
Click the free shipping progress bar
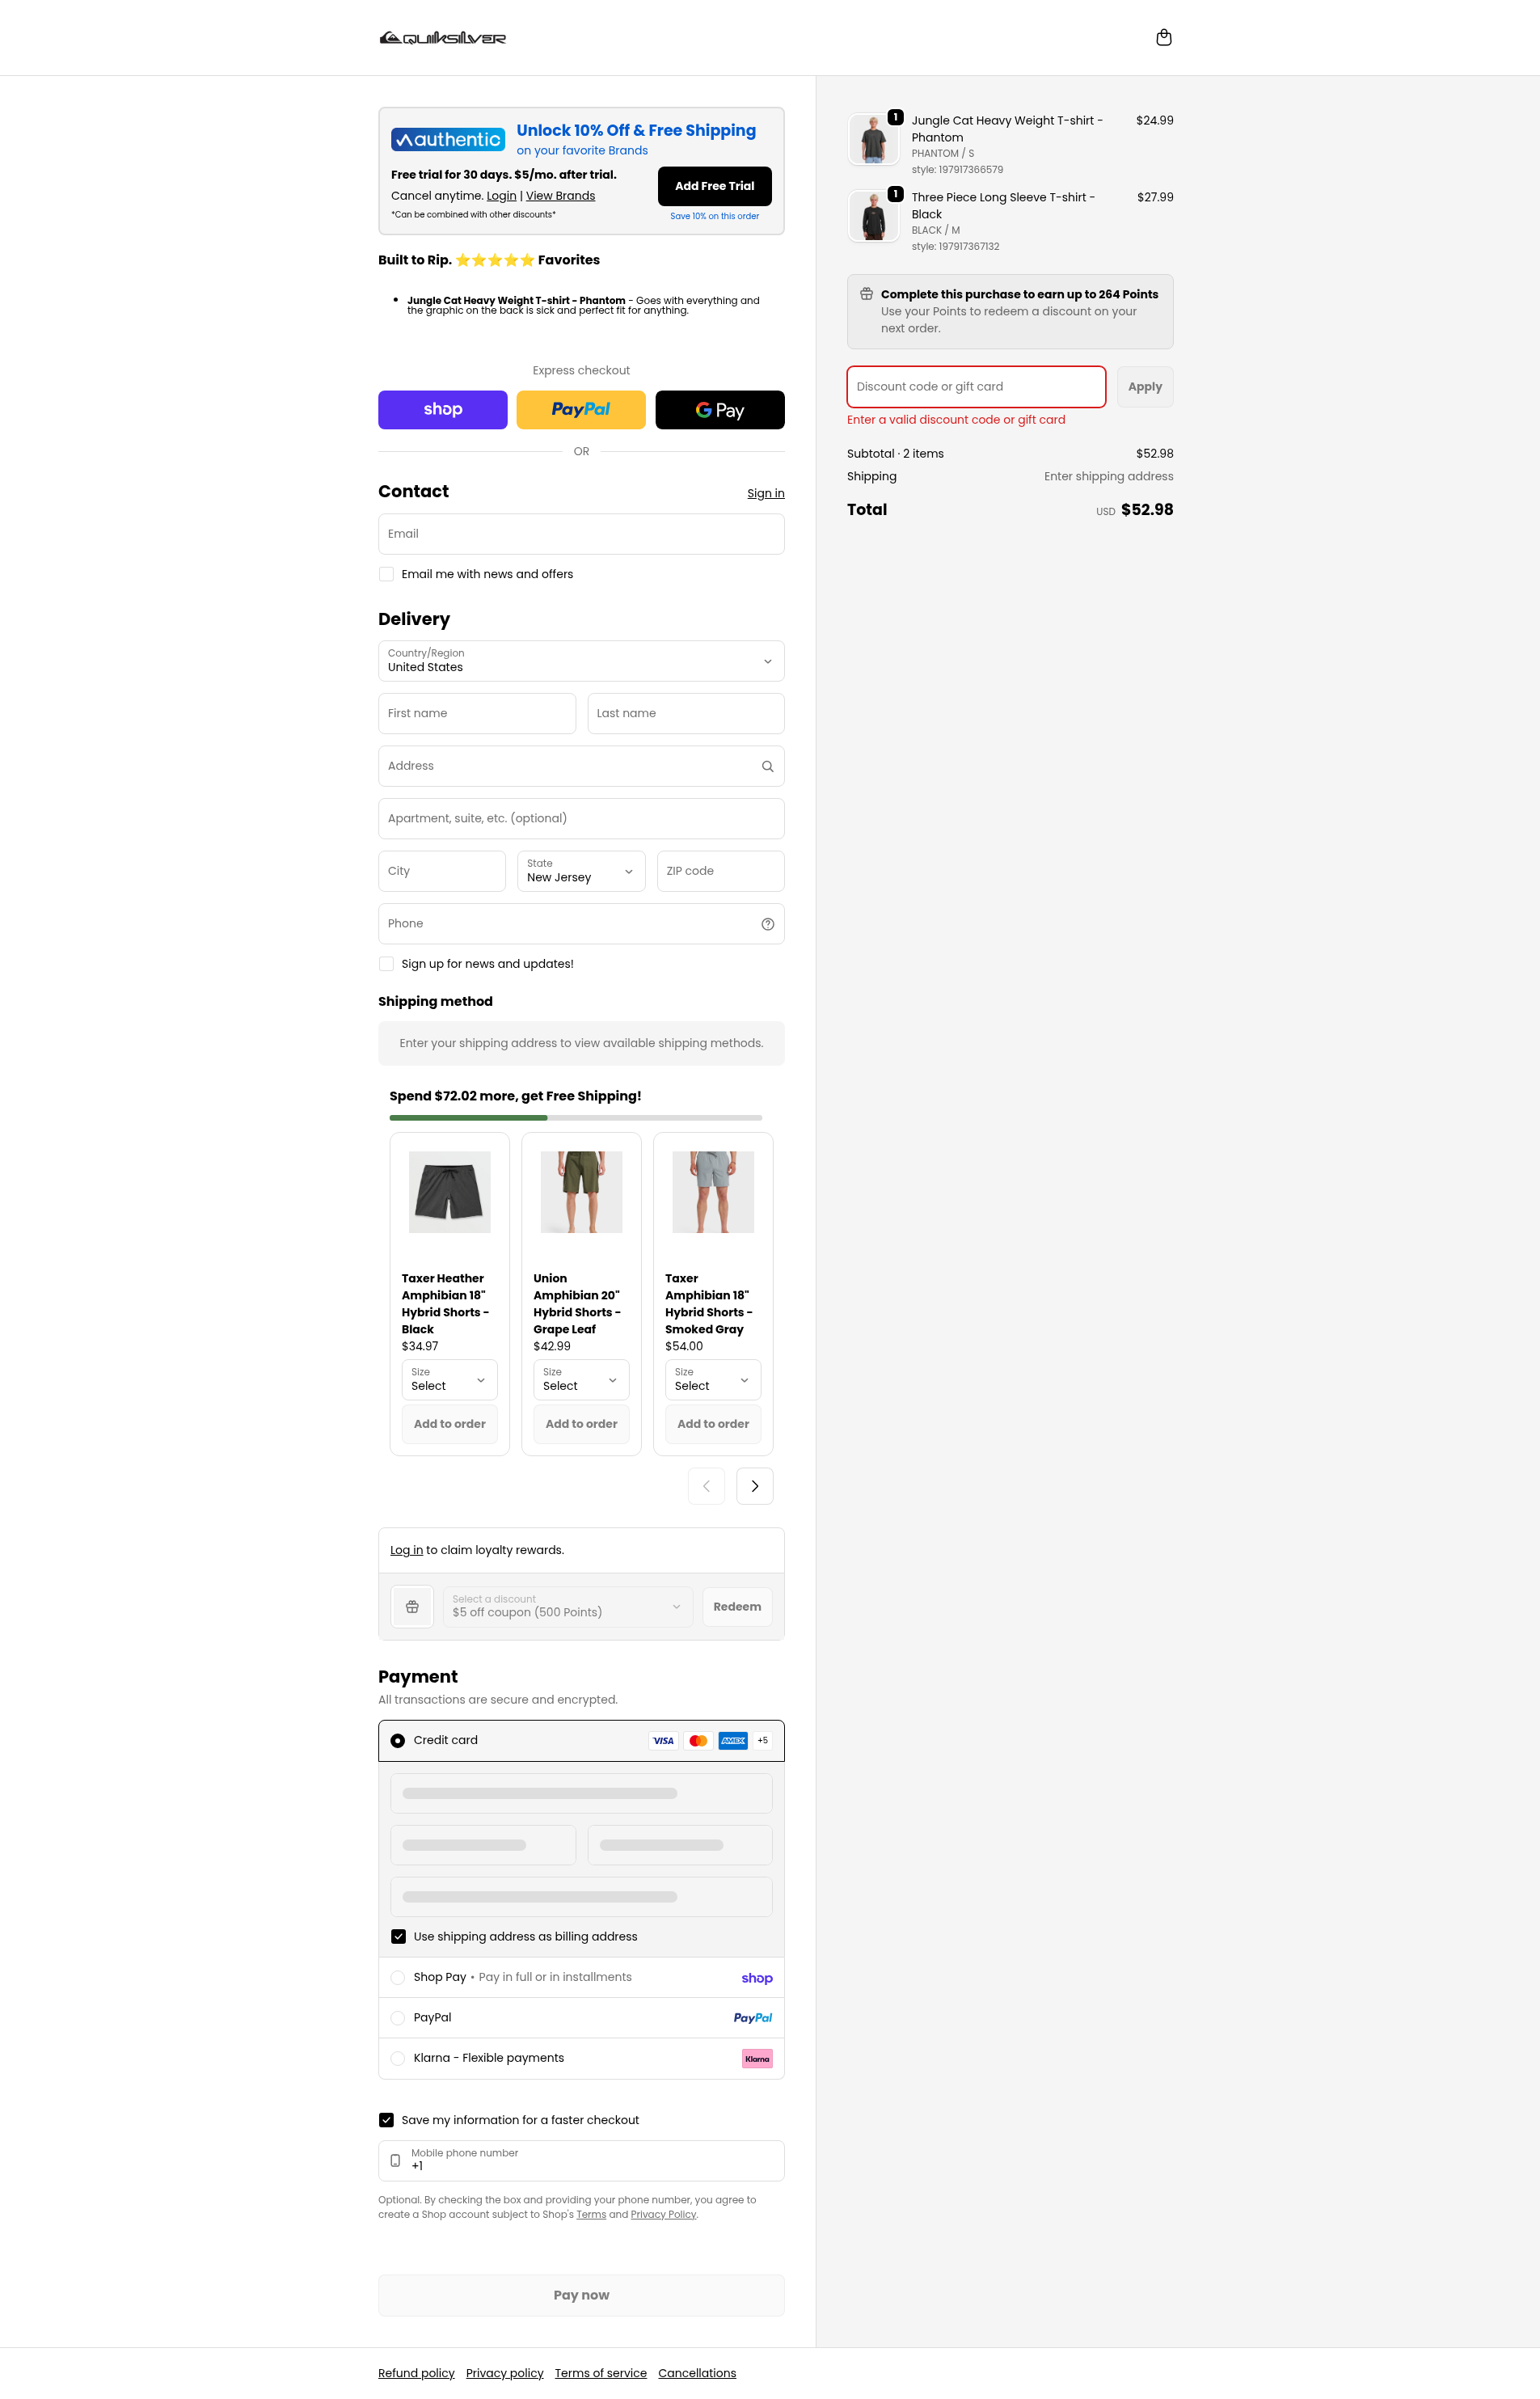coord(575,1117)
